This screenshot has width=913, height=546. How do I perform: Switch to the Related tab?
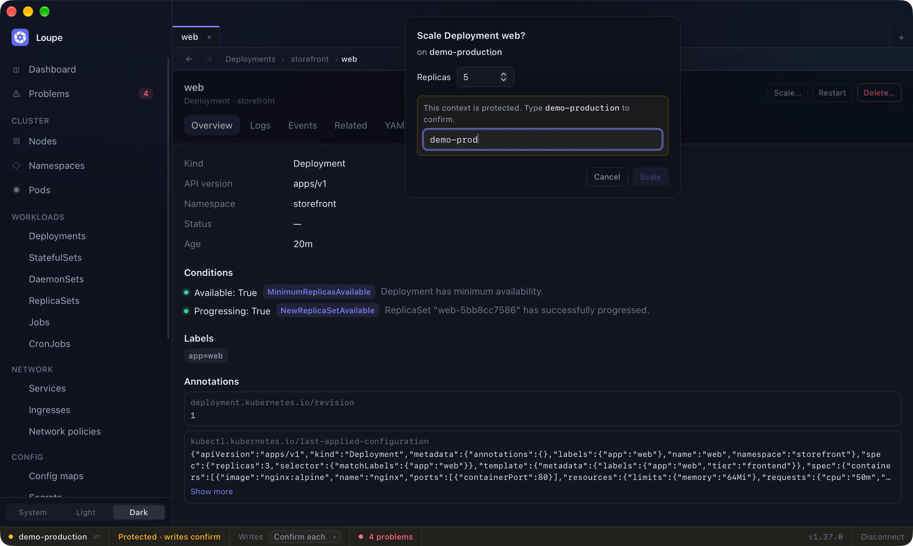click(x=350, y=125)
